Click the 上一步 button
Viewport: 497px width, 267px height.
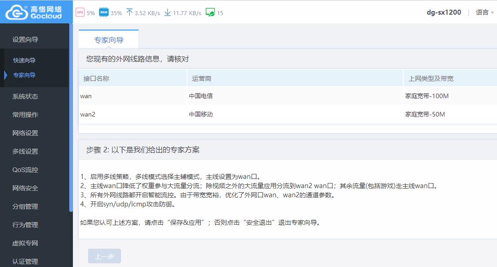click(x=105, y=256)
